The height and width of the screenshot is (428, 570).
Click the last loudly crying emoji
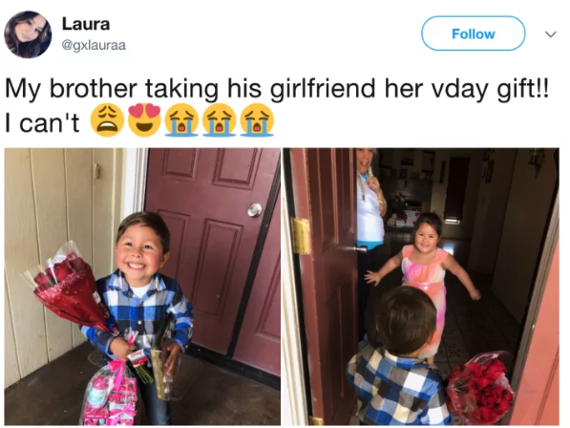(x=257, y=120)
